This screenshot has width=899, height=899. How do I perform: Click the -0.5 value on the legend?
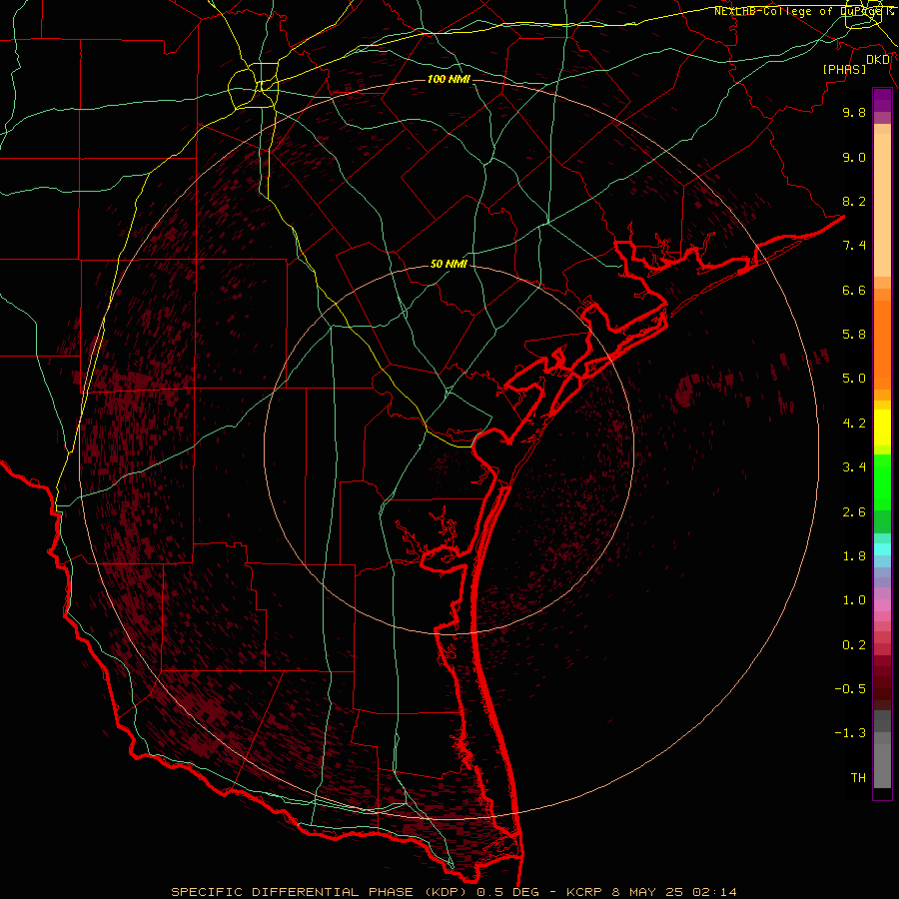(x=850, y=689)
